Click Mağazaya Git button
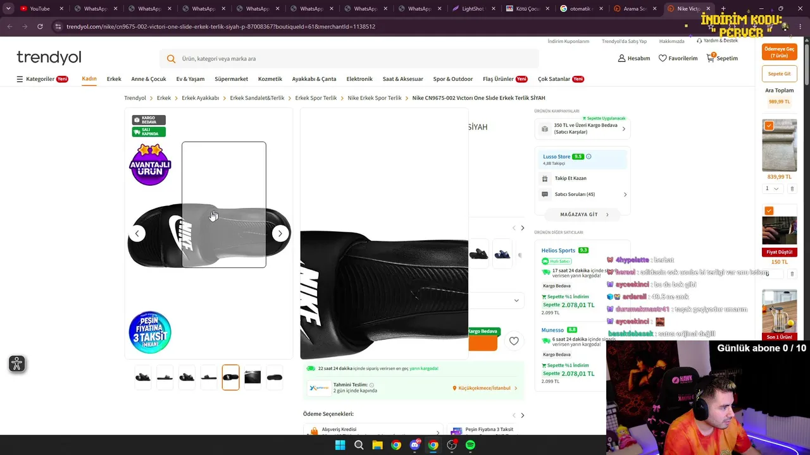 tap(583, 215)
